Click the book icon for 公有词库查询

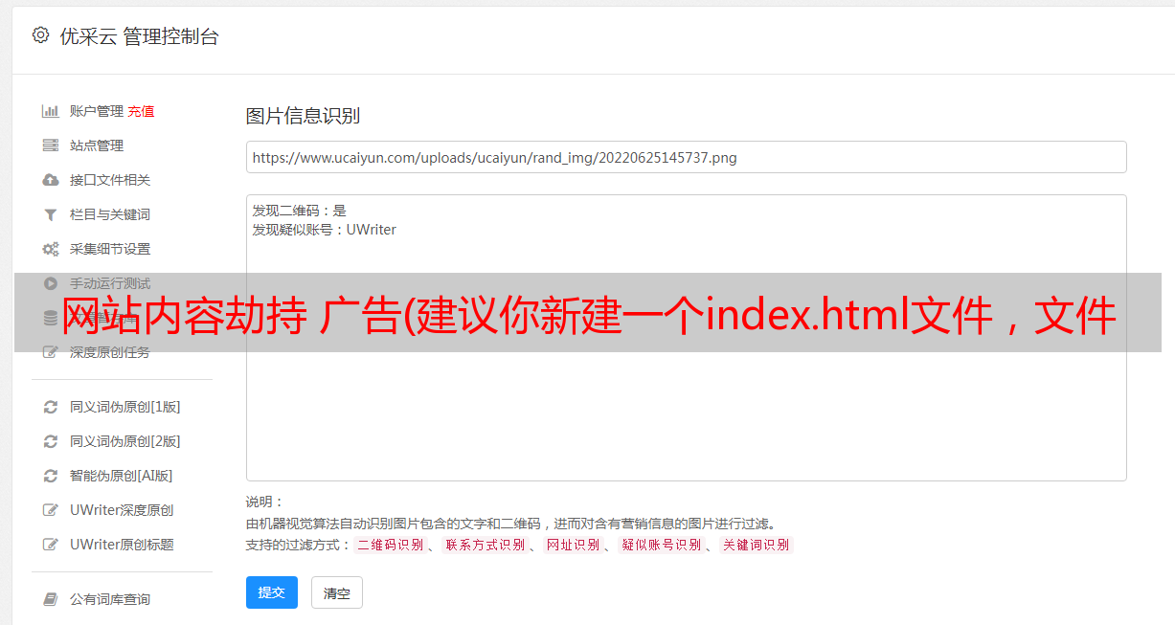(51, 599)
